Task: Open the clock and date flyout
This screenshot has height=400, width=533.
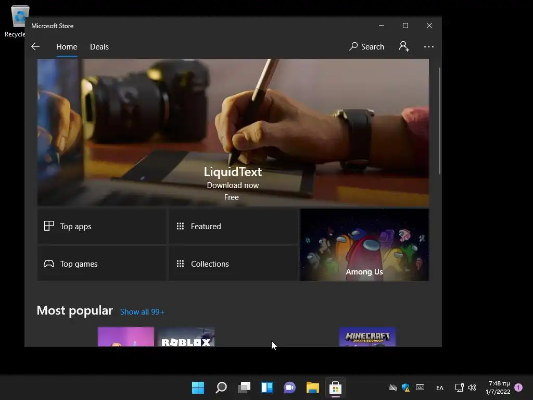Action: pyautogui.click(x=498, y=387)
